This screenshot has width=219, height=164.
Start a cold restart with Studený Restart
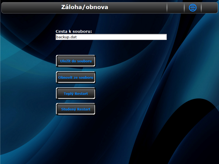tap(76, 109)
